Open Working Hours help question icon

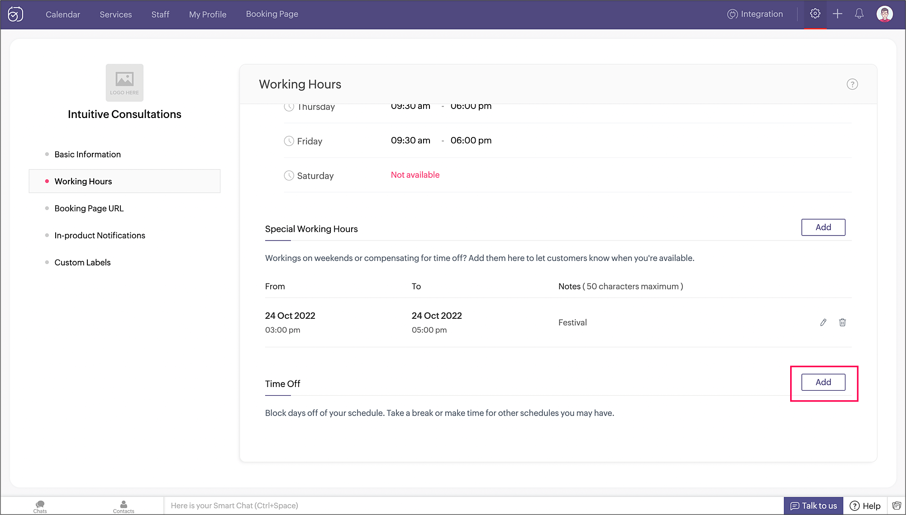click(852, 85)
